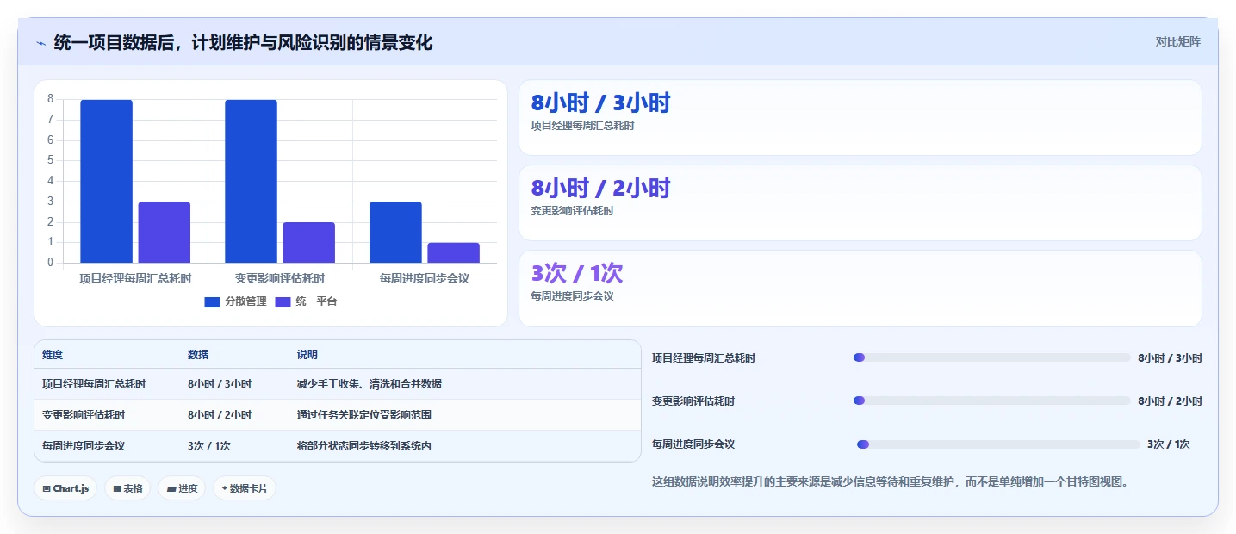Click the card caption 变更影响评估耗时
Viewport: 1236px width, 534px height.
(x=573, y=211)
